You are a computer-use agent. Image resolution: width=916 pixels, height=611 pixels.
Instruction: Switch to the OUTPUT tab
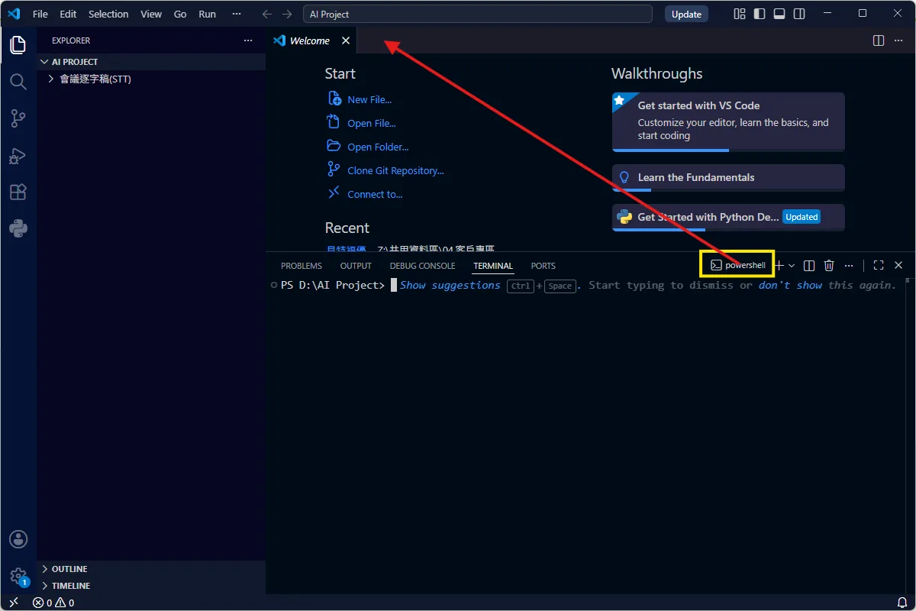[x=356, y=266]
